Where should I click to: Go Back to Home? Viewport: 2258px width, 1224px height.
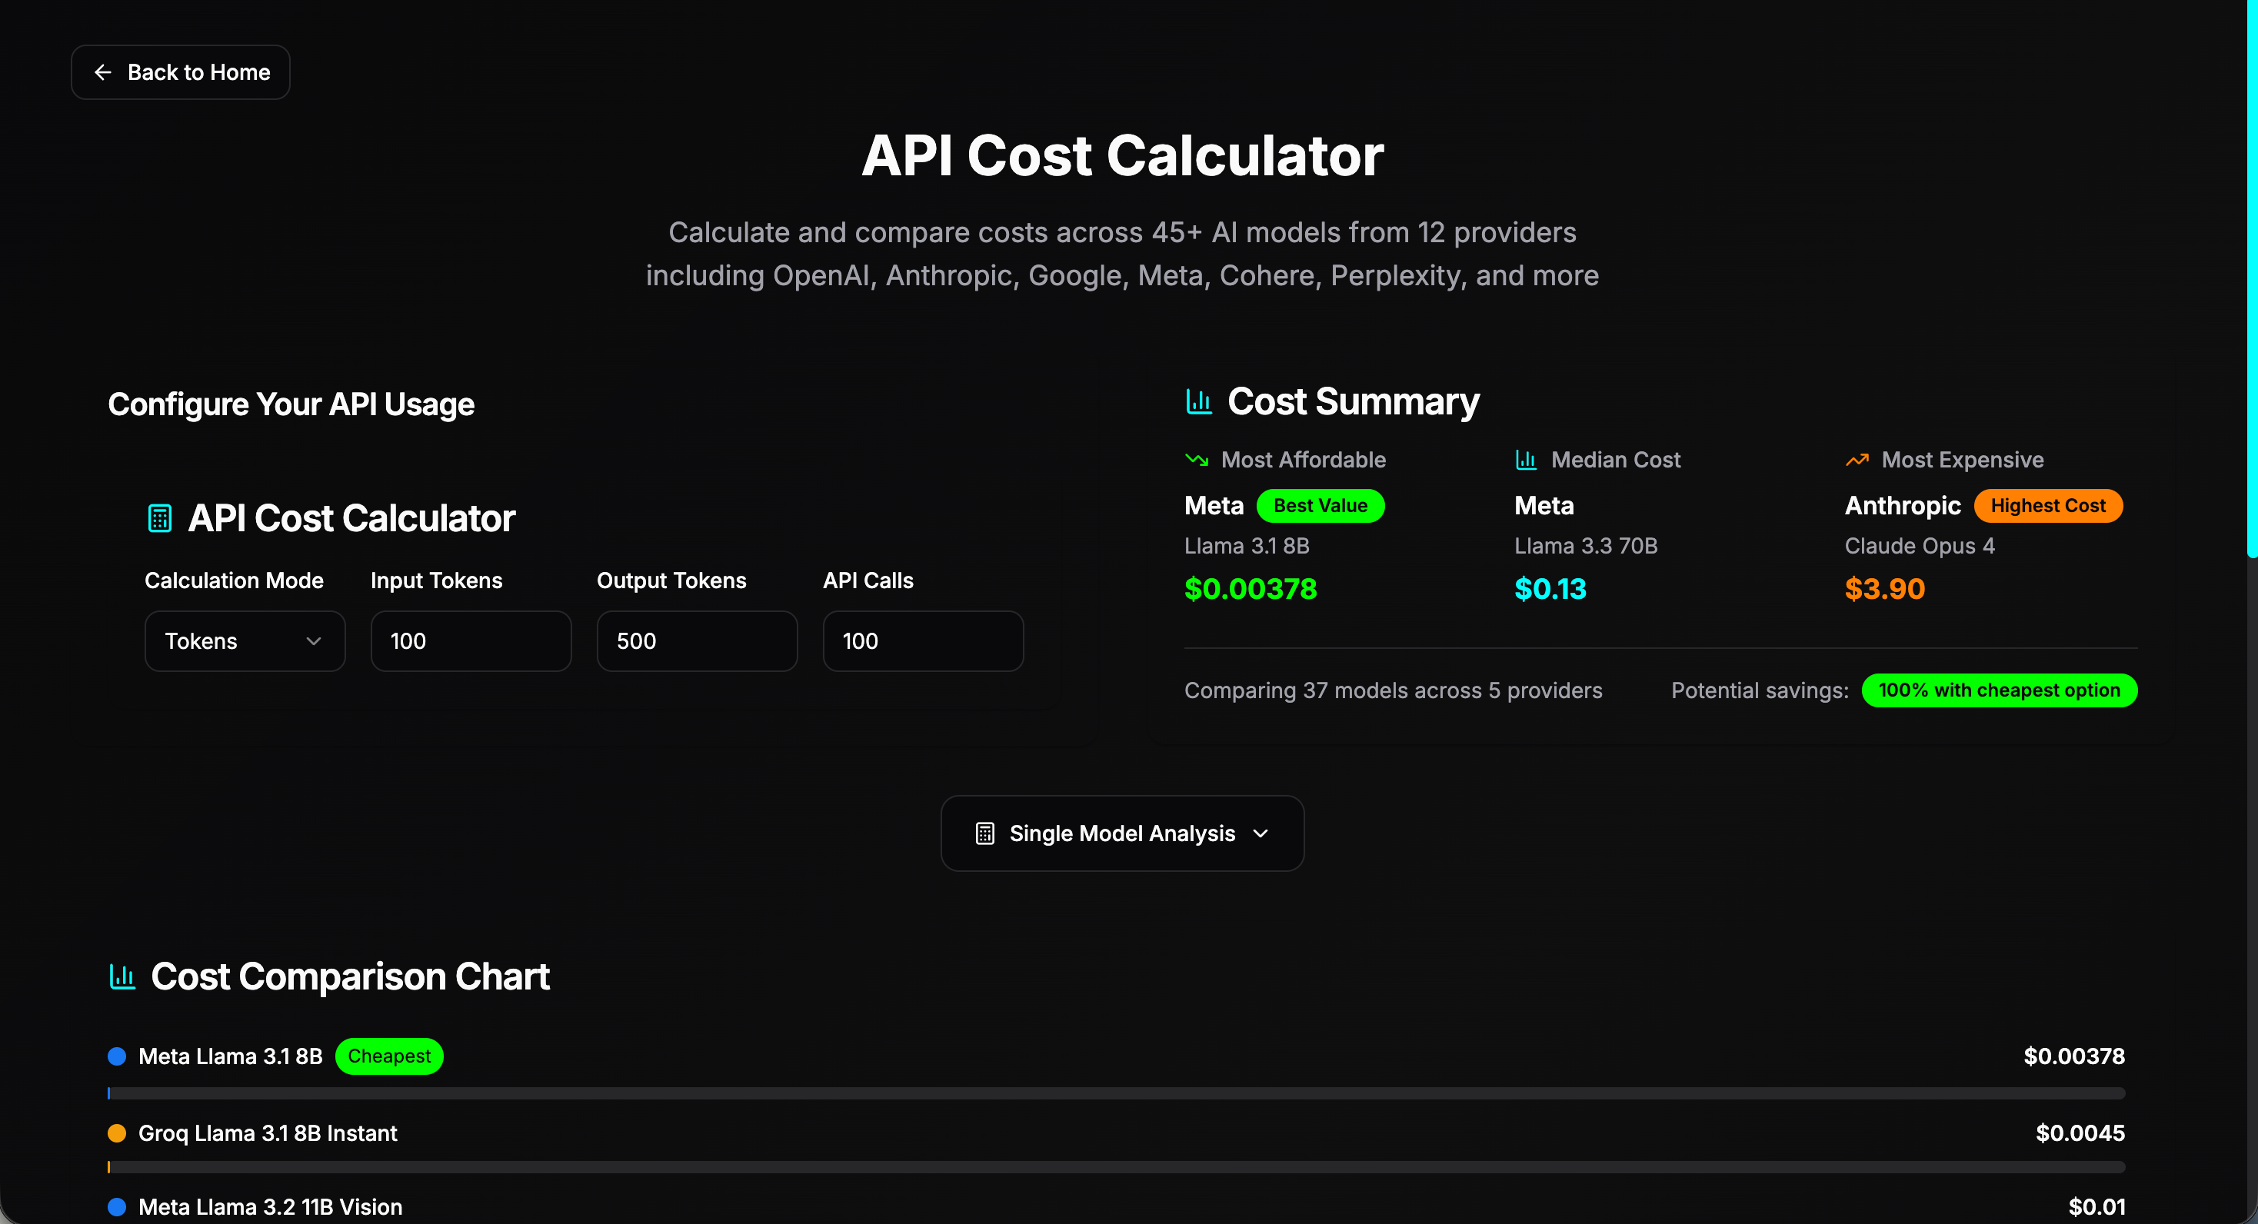point(181,72)
